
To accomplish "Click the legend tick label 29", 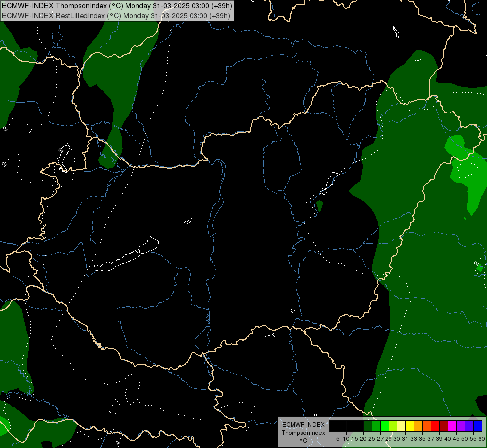I will 388,439.
